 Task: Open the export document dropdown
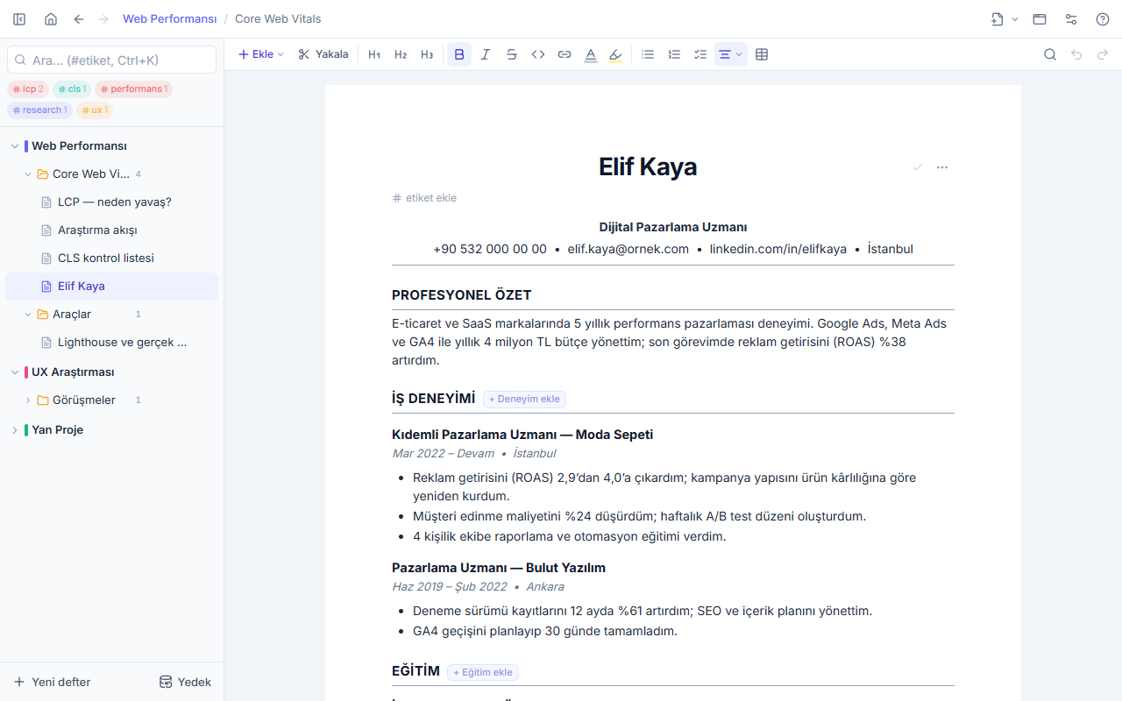[x=1005, y=19]
